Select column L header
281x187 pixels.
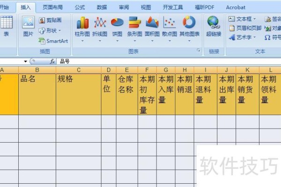(x=270, y=70)
